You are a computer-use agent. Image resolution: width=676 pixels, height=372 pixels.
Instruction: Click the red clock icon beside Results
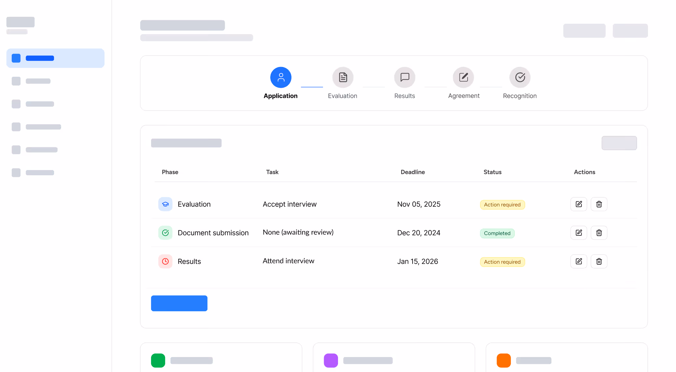coord(165,261)
